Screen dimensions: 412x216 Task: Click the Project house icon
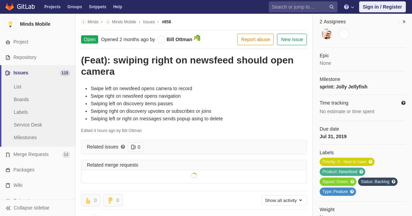pyautogui.click(x=8, y=42)
